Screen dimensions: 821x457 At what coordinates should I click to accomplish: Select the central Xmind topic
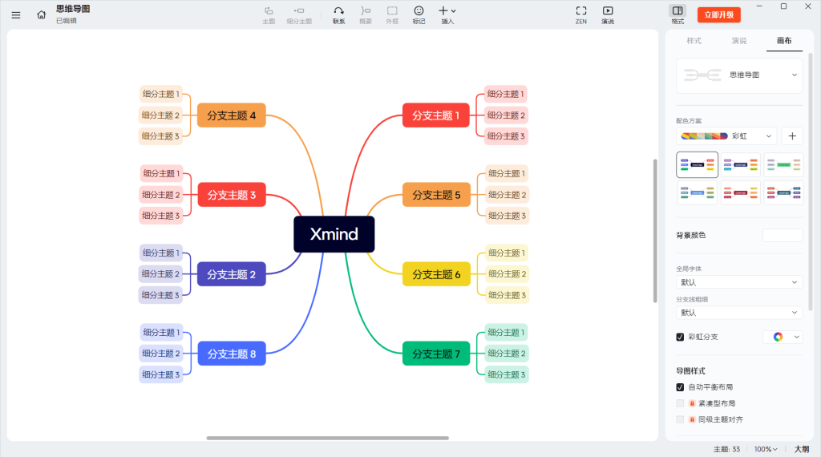click(x=334, y=234)
